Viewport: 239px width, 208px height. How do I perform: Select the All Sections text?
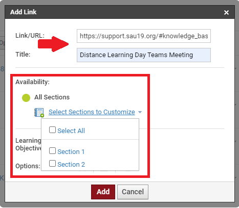tap(52, 97)
